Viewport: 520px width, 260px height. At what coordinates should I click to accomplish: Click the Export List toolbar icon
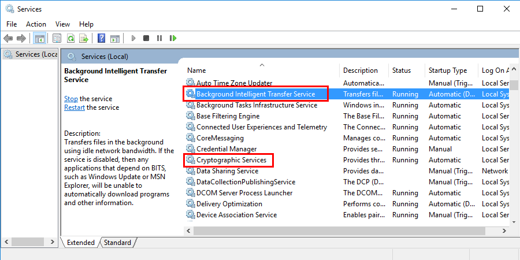click(84, 39)
